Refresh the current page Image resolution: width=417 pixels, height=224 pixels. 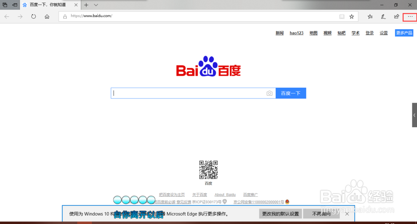tap(33, 17)
